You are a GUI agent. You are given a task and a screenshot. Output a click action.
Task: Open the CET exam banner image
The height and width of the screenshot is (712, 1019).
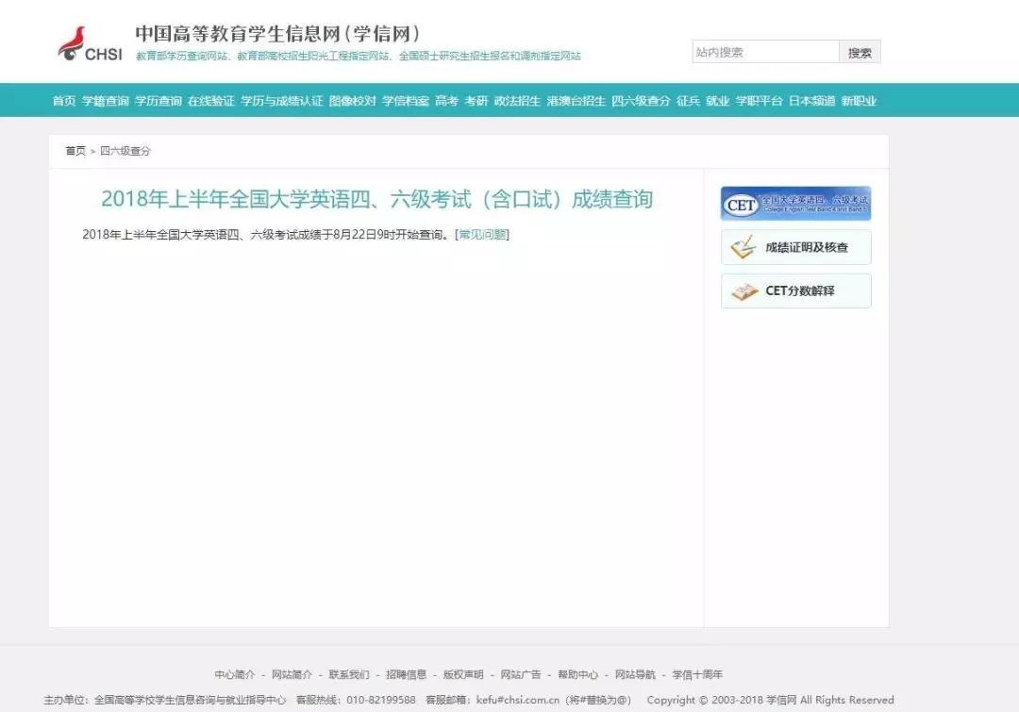click(x=796, y=204)
